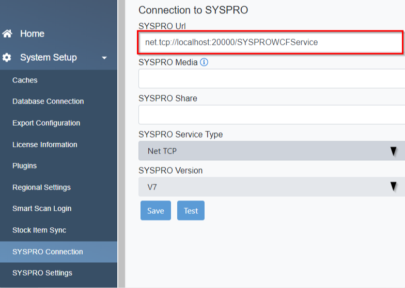Focus the SYSPRO Share input field
The height and width of the screenshot is (288, 405).
[x=272, y=114]
